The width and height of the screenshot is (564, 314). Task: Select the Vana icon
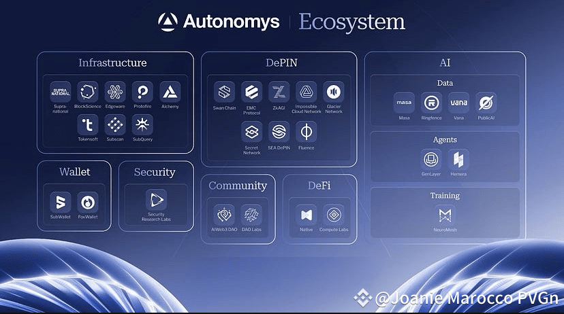pyautogui.click(x=458, y=103)
